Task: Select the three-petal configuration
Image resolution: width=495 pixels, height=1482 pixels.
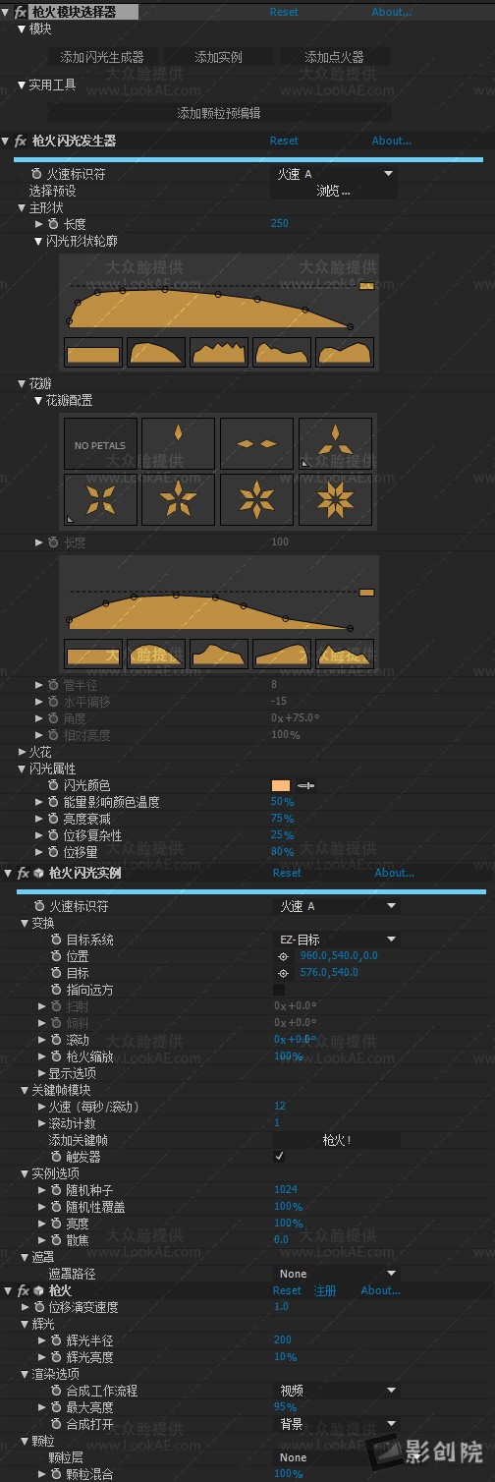Action: tap(335, 443)
